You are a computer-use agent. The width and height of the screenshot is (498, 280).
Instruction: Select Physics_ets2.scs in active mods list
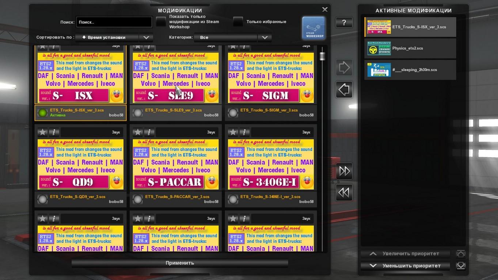tap(410, 48)
